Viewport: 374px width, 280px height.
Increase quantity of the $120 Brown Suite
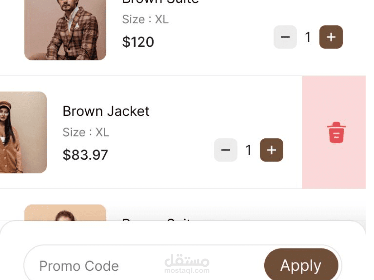(x=331, y=37)
